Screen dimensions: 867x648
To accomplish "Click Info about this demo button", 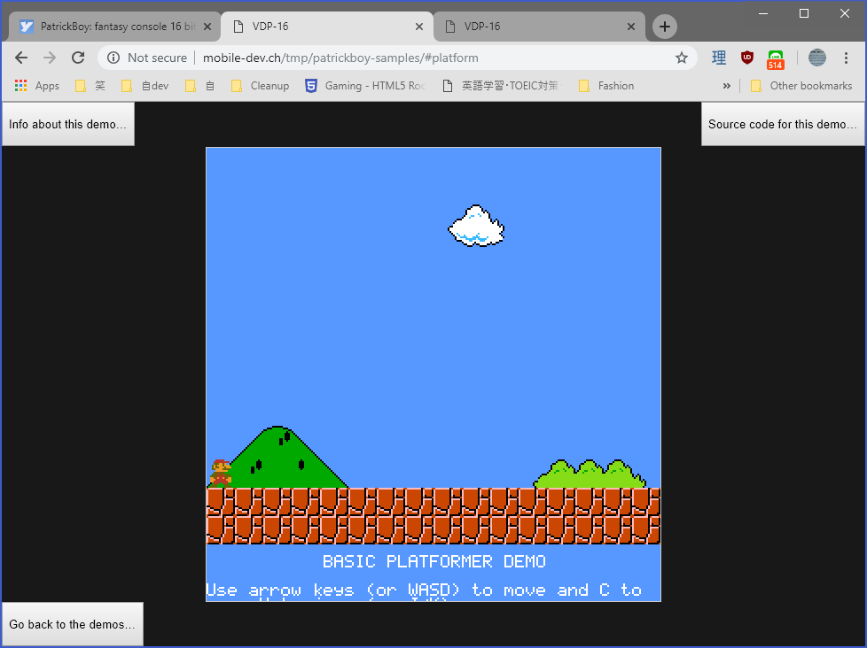I will point(68,124).
